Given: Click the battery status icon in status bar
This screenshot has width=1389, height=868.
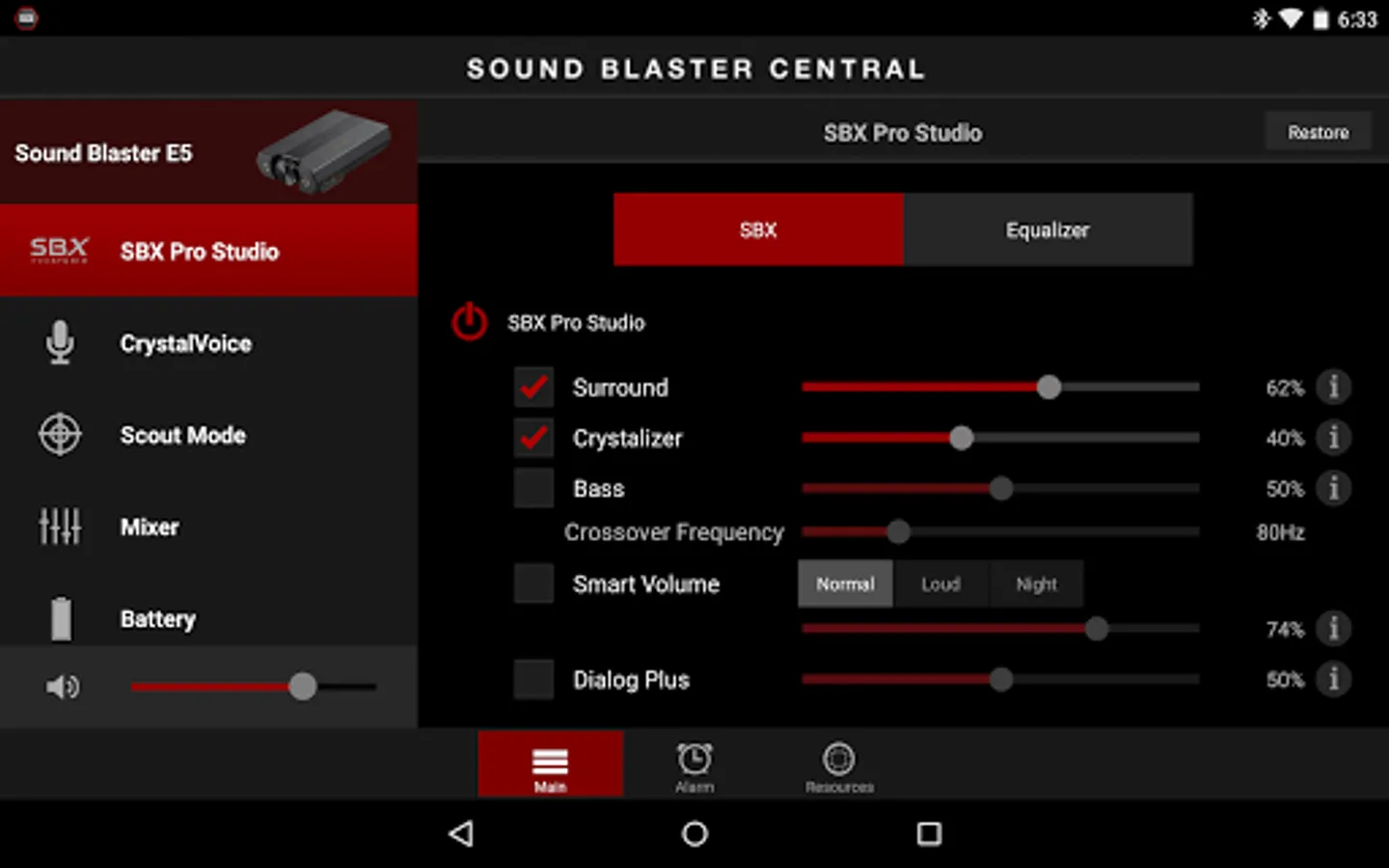Looking at the screenshot, I should 1321,19.
